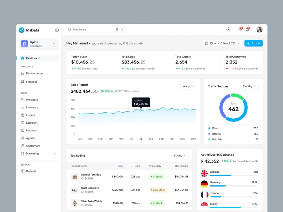Click the Agents people icon
Viewport: 283px width, 212px height.
click(23, 138)
